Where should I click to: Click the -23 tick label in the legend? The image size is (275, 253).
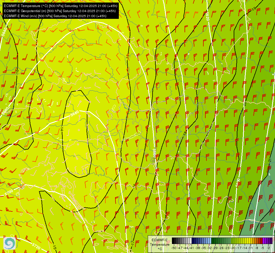click(227, 248)
